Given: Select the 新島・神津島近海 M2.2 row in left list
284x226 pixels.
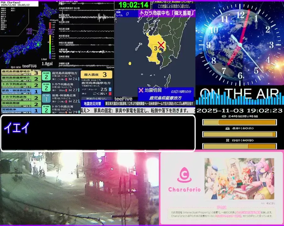Looking at the screenshot, I should (x=21, y=91).
